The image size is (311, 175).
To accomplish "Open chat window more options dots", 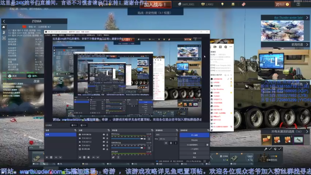I will click(x=231, y=47).
